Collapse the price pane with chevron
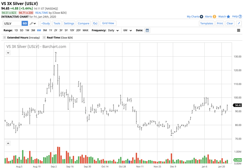 click(8, 53)
